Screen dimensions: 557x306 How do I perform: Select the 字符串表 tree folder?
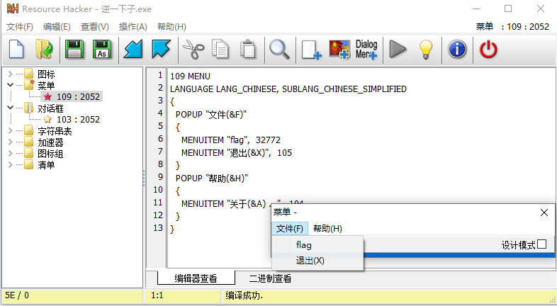(55, 131)
